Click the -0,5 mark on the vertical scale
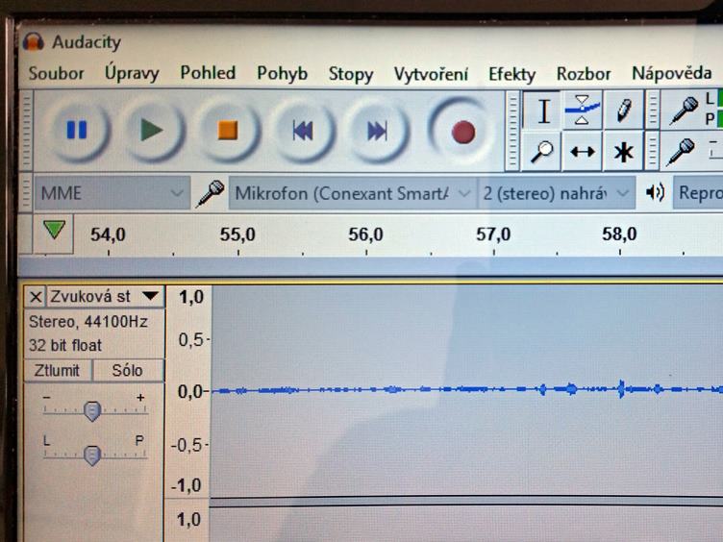This screenshot has height=542, width=723. click(x=187, y=445)
